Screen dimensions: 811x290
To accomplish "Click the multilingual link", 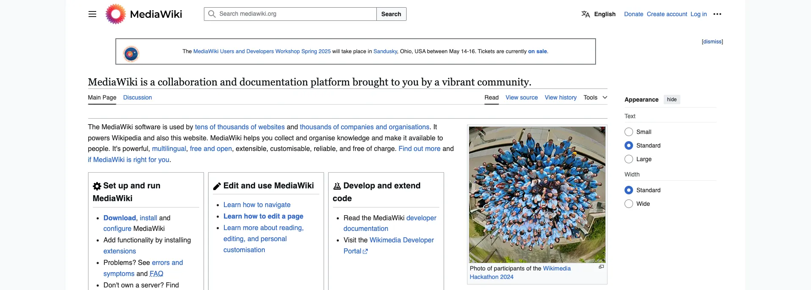I will click(169, 149).
